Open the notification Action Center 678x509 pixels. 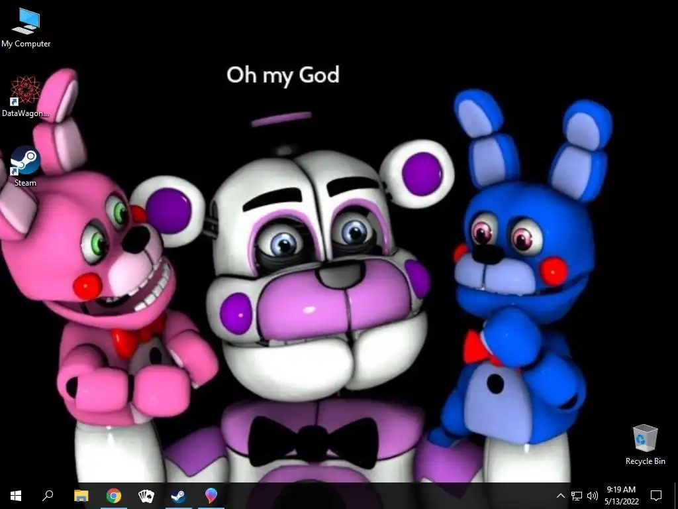[x=656, y=496]
